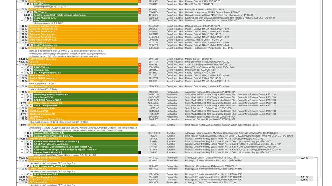Click the CEZ Trade Bulgaria EAD entry

tap(83, 109)
